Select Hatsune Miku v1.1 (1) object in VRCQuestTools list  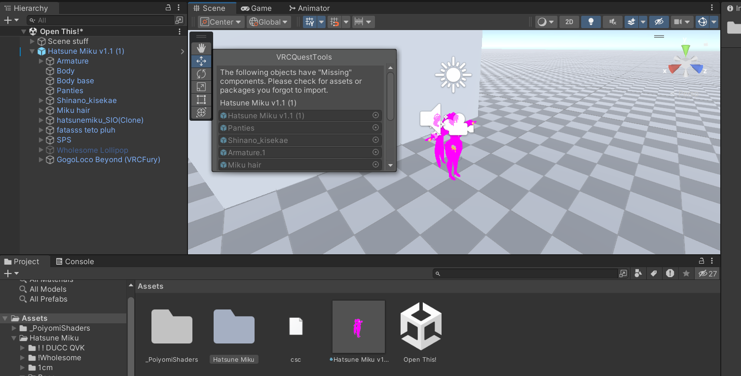(x=300, y=115)
